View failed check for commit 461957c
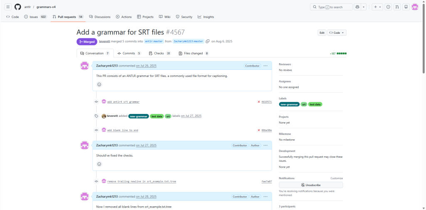The height and width of the screenshot is (210, 426). tap(259, 101)
